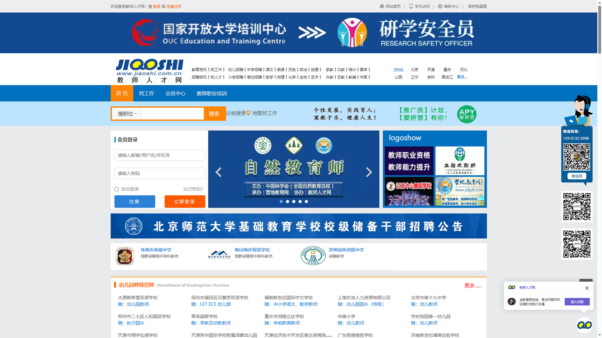Click the blue 注册 button
Image resolution: width=602 pixels, height=338 pixels.
135,202
